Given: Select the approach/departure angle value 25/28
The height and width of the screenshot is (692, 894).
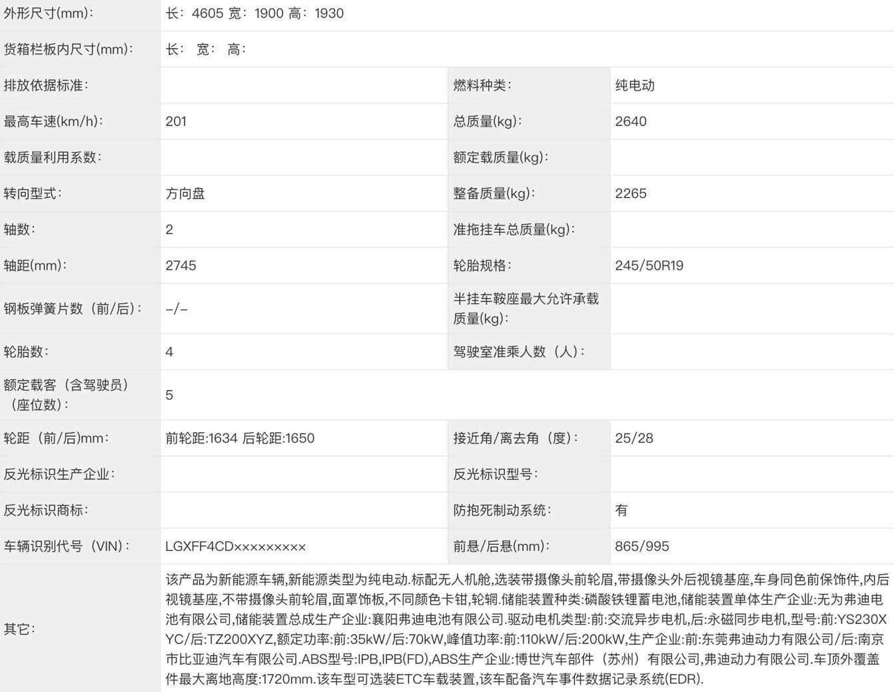Looking at the screenshot, I should (634, 438).
